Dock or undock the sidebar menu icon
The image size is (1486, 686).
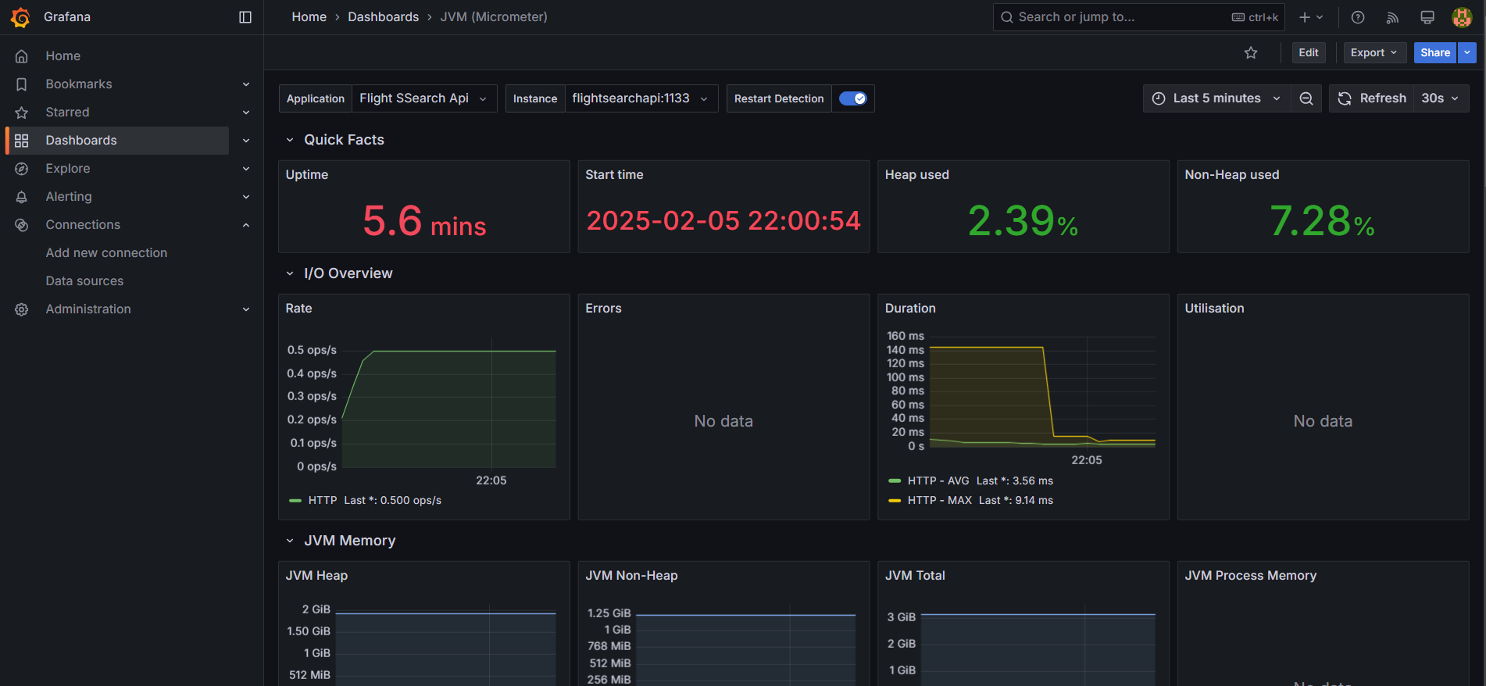coord(245,17)
